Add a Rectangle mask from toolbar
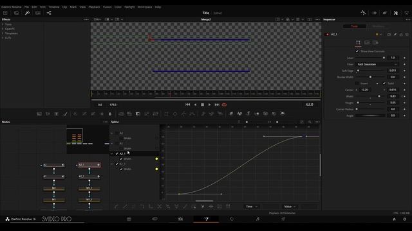The image size is (412, 231). tap(166, 114)
